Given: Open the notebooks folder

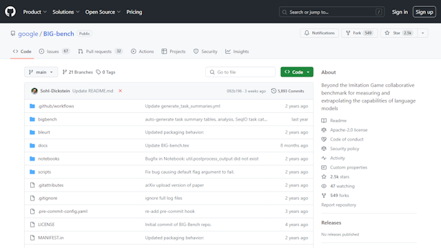Looking at the screenshot, I should coord(49,158).
